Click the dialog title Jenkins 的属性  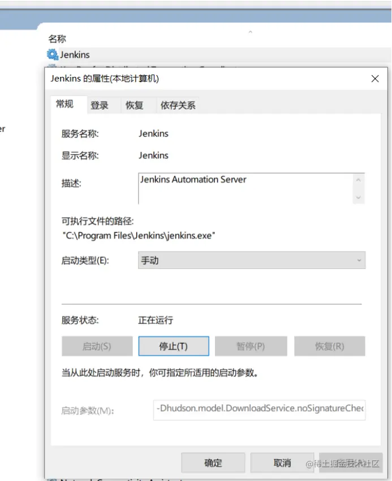point(105,79)
